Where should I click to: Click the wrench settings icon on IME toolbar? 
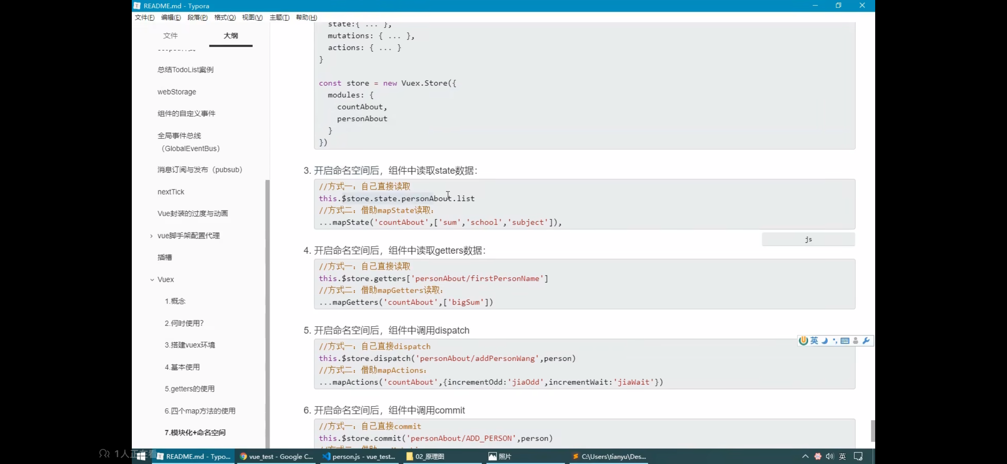click(866, 341)
